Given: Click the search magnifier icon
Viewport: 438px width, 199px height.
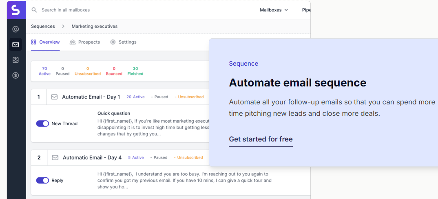Looking at the screenshot, I should [x=34, y=10].
